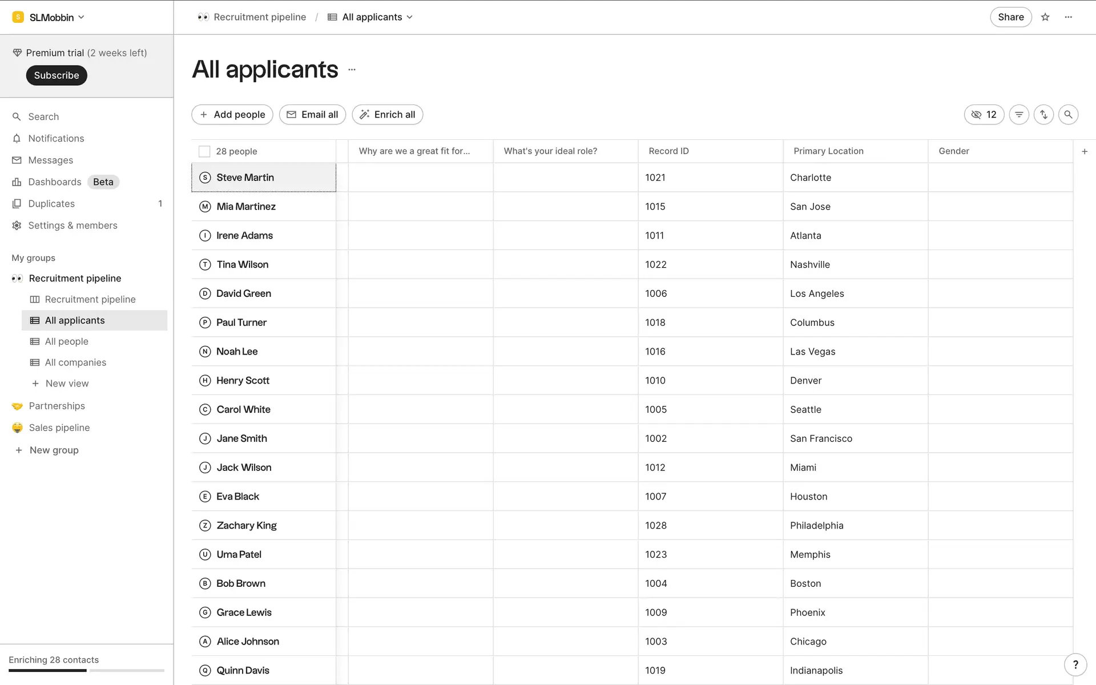The image size is (1096, 685).
Task: Click the star icon to favorite the view
Action: point(1045,17)
